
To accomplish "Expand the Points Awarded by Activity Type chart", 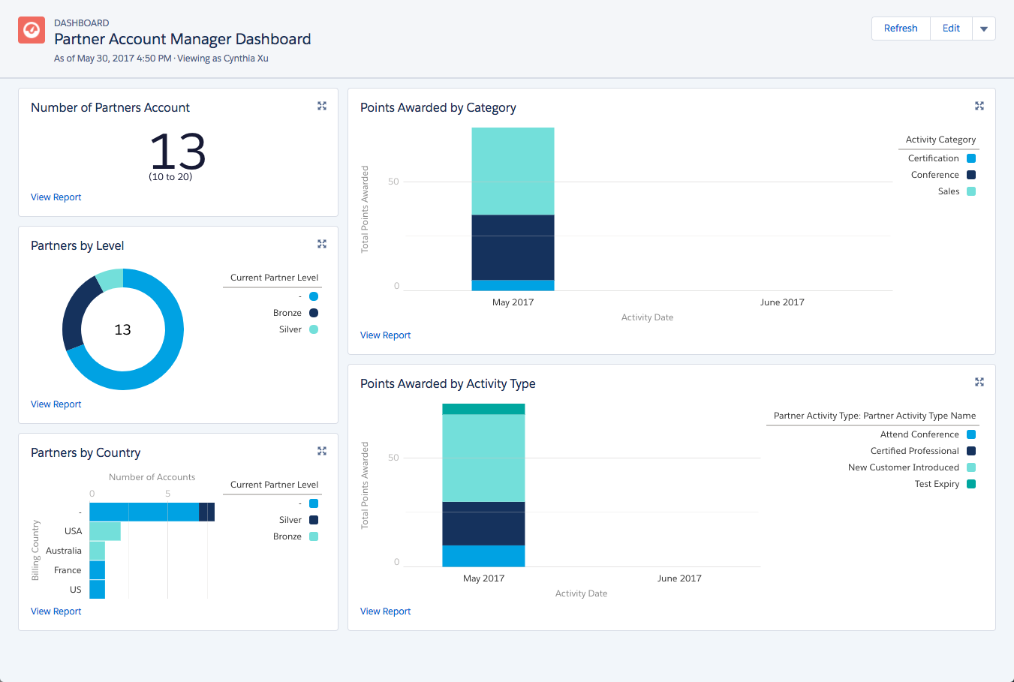I will [x=979, y=382].
